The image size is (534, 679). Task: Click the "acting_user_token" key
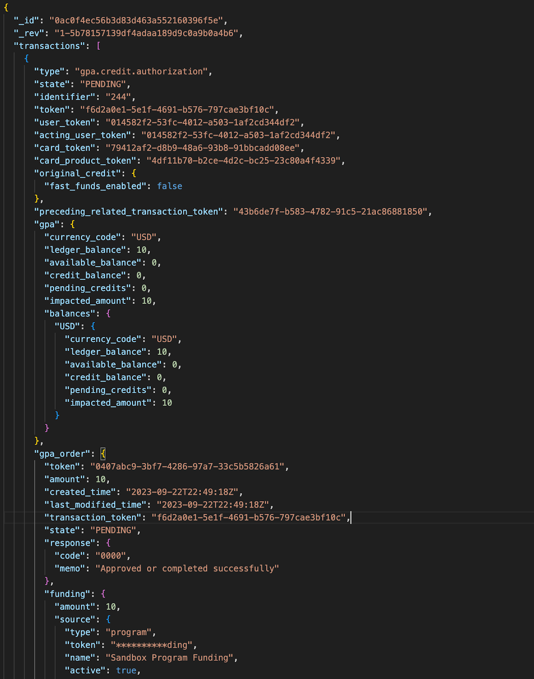[x=83, y=135]
